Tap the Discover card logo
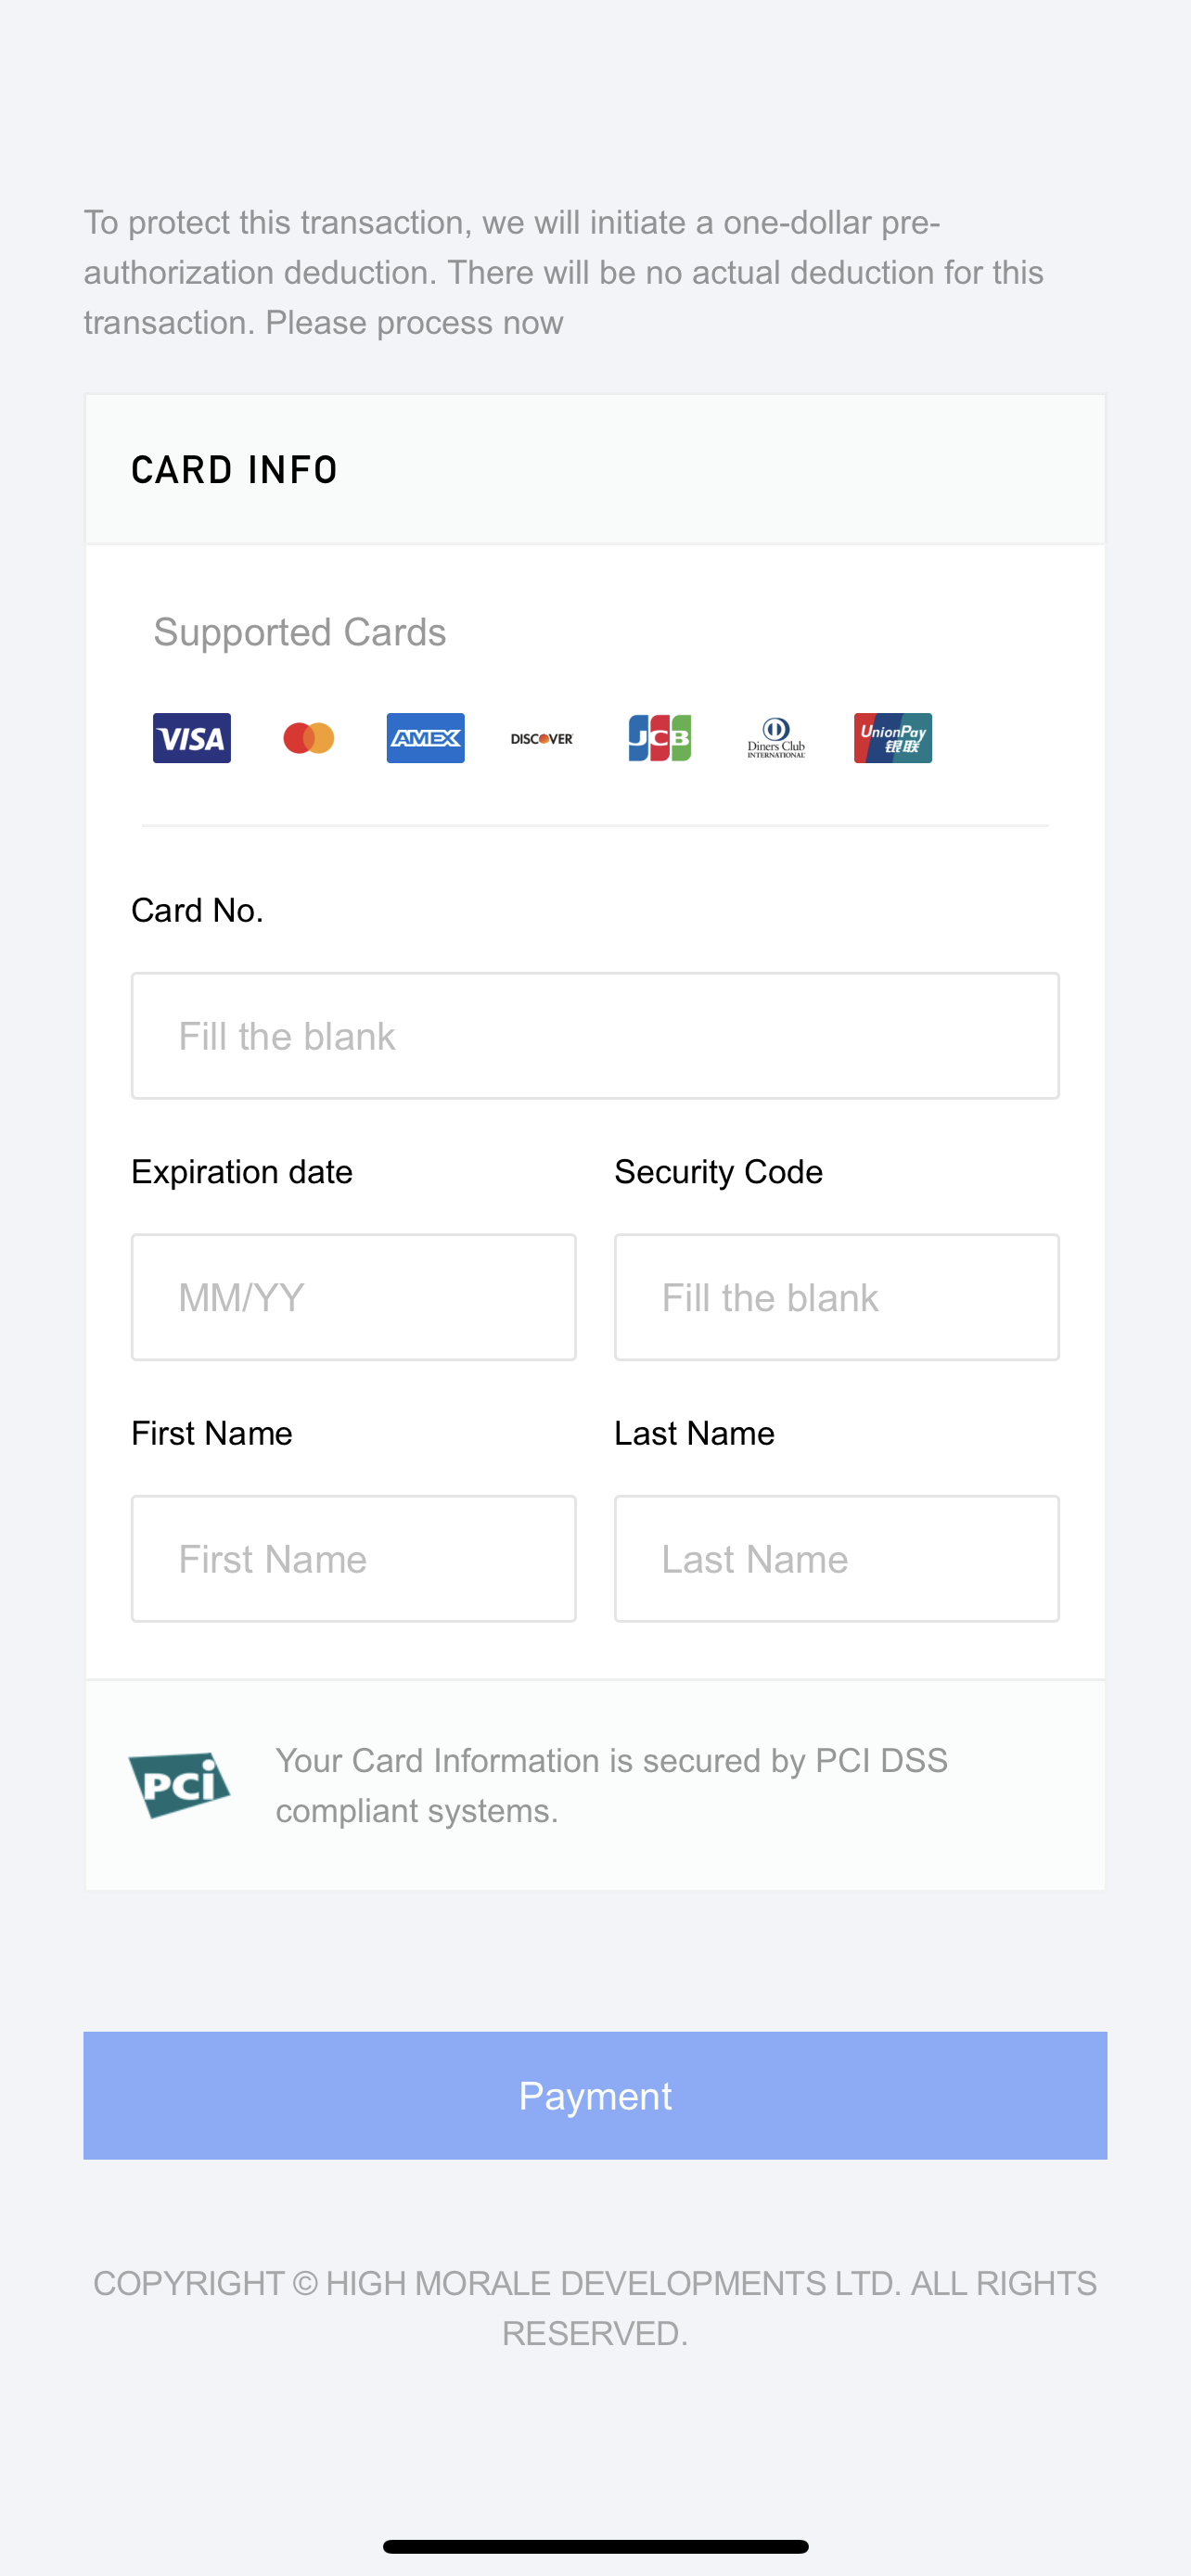The height and width of the screenshot is (2576, 1191). pos(542,739)
